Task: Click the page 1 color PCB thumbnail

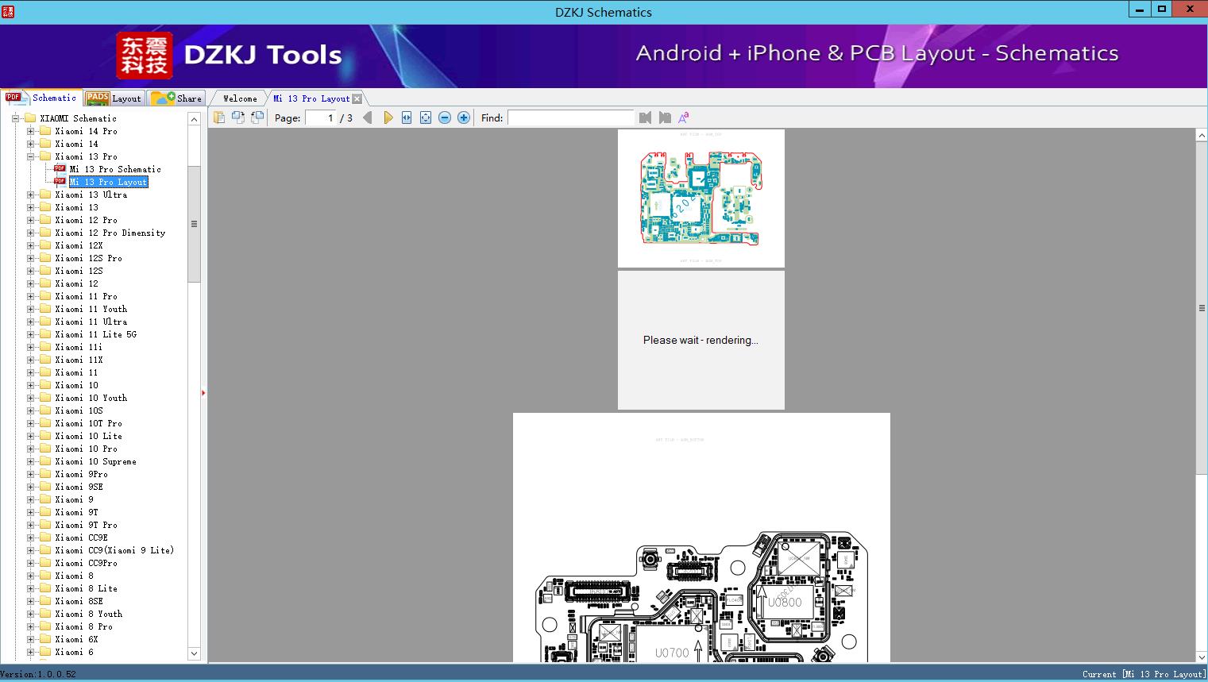Action: [701, 198]
